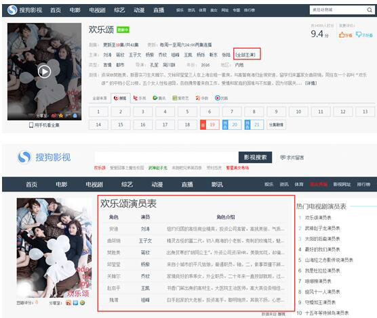Share via the green-yellow round icon under the cast page poster
Viewport: 377px width, 318px height.
(x=83, y=303)
